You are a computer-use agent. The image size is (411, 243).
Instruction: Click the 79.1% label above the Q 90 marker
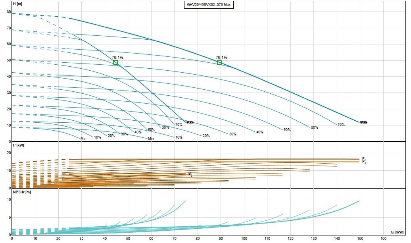[x=221, y=58]
